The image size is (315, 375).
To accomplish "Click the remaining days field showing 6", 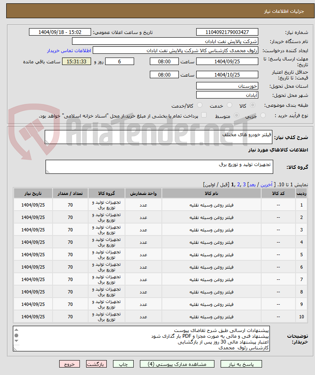I will click(x=120, y=61).
